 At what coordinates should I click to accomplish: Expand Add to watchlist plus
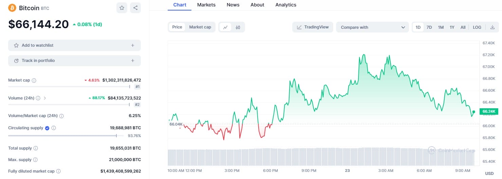tap(133, 45)
